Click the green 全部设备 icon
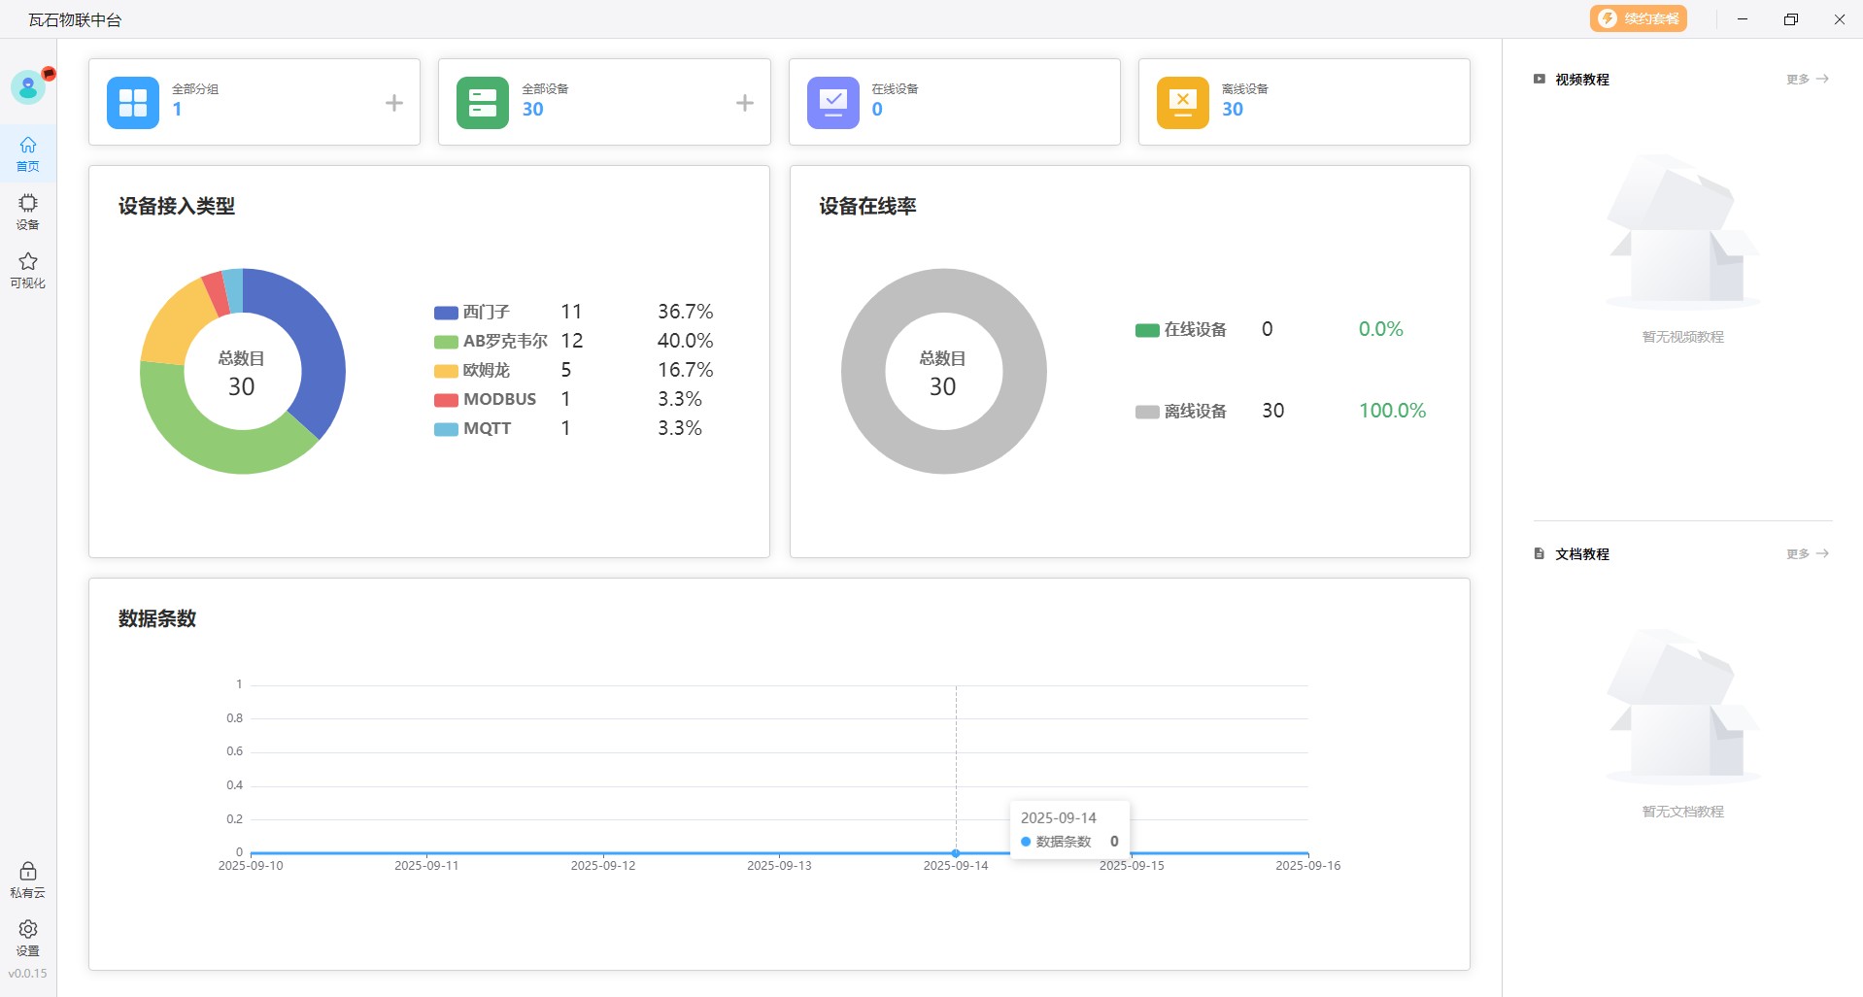The height and width of the screenshot is (997, 1863). 483,103
